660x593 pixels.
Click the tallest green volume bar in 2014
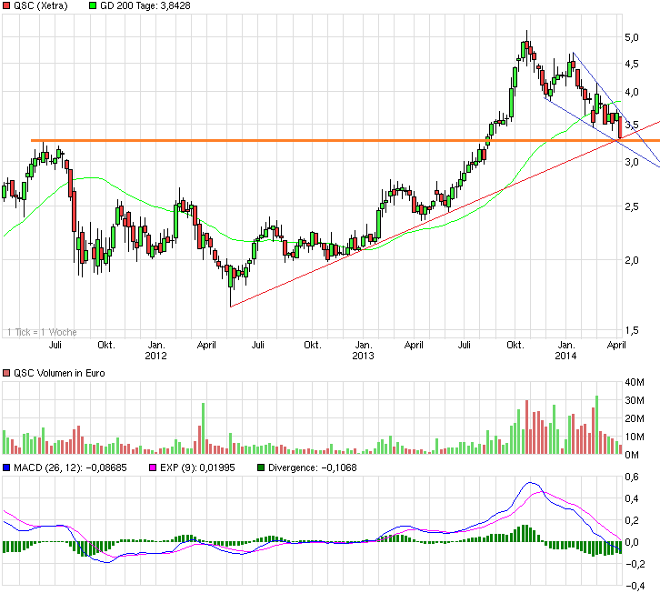pyautogui.click(x=597, y=425)
